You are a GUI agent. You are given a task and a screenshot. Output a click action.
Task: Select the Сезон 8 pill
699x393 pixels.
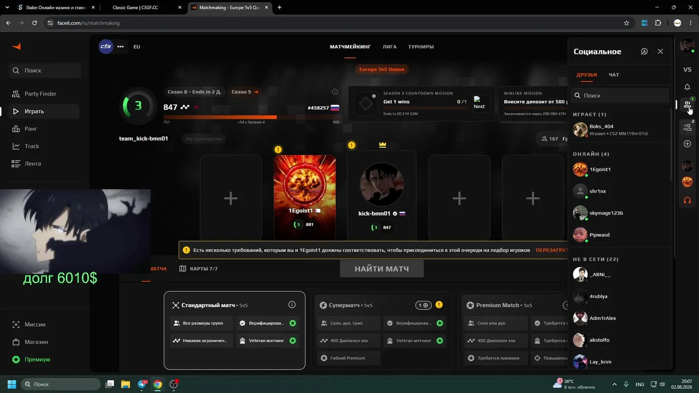194,92
